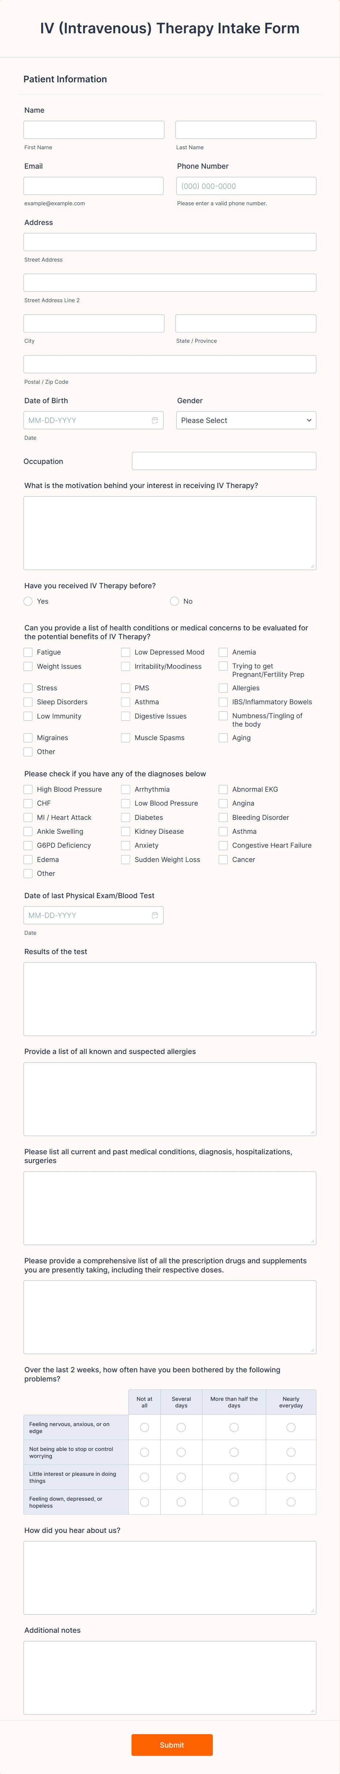The height and width of the screenshot is (1774, 340).
Task: Select No for prior IV Therapy
Action: 175,601
